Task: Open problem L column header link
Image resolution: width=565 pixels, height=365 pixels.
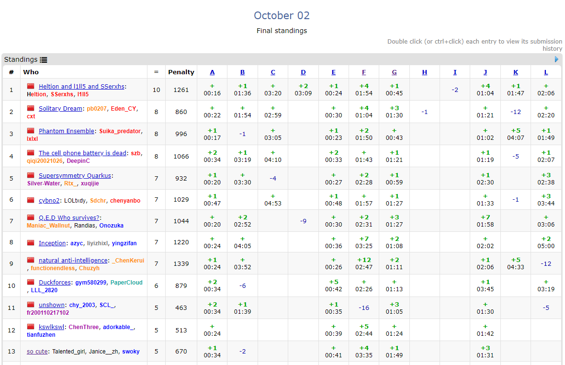Action: (546, 72)
